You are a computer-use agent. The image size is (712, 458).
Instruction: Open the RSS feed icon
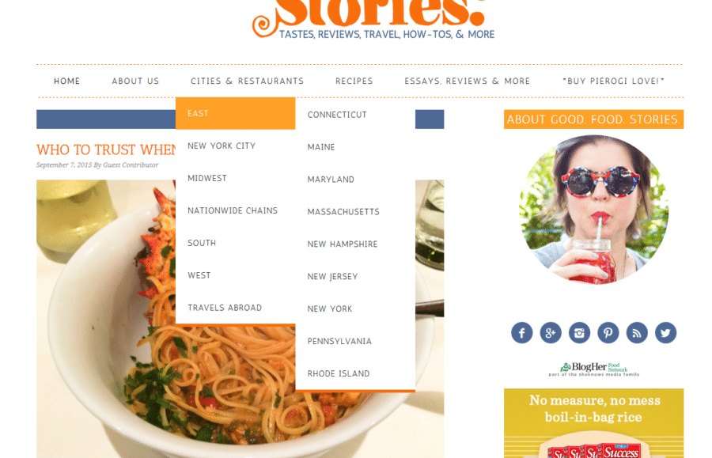coord(637,333)
